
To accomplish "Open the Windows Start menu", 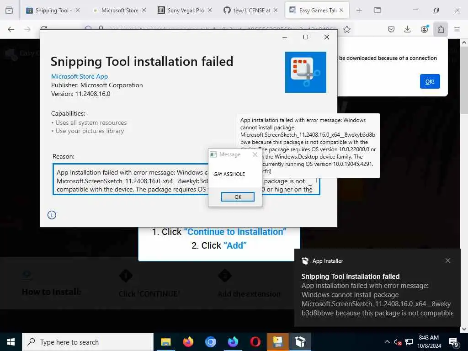I will (x=11, y=342).
